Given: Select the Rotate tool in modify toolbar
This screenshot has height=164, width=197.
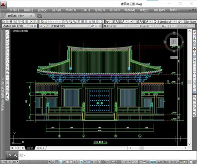Looking at the screenshot, I should pyautogui.click(x=194, y=53).
